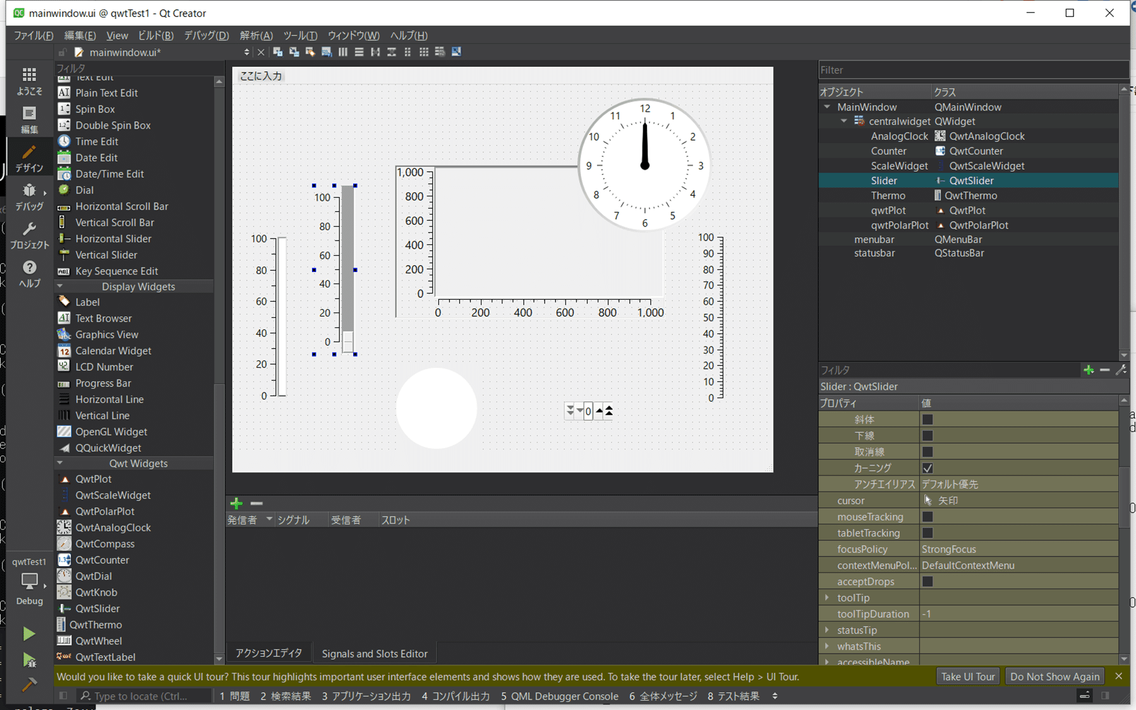
Task: Build the project with the hammer icon
Action: 29,685
